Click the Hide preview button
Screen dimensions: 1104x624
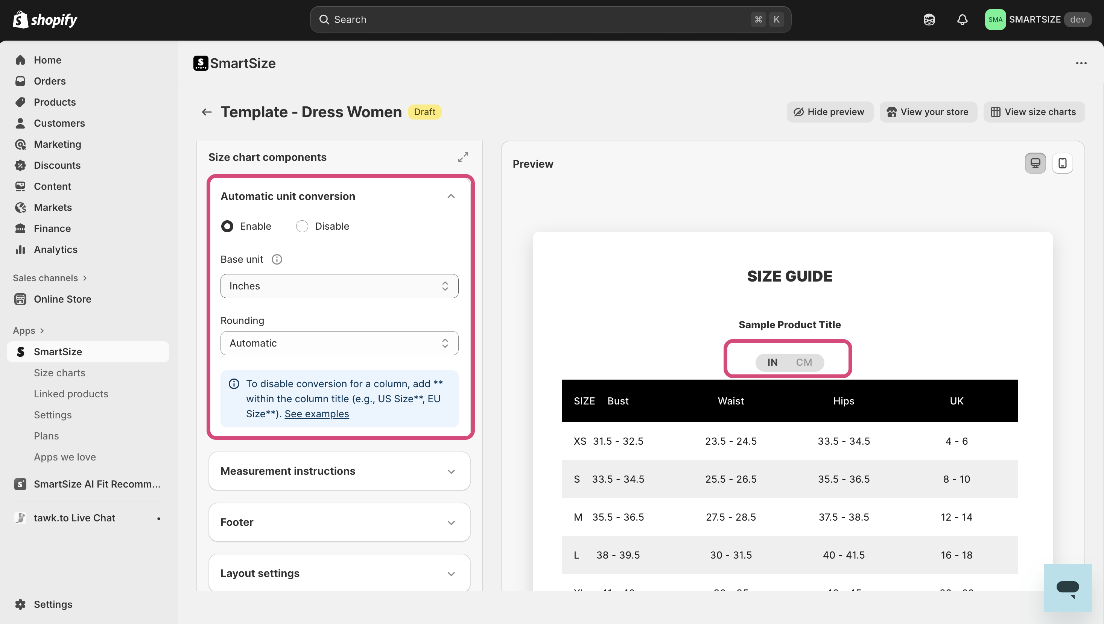[x=829, y=112]
